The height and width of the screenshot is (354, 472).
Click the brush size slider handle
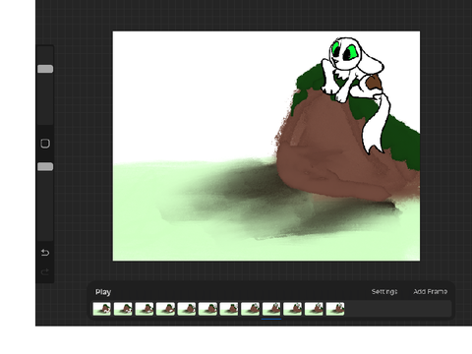45,69
